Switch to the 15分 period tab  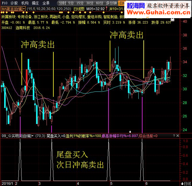[x=80, y=3]
